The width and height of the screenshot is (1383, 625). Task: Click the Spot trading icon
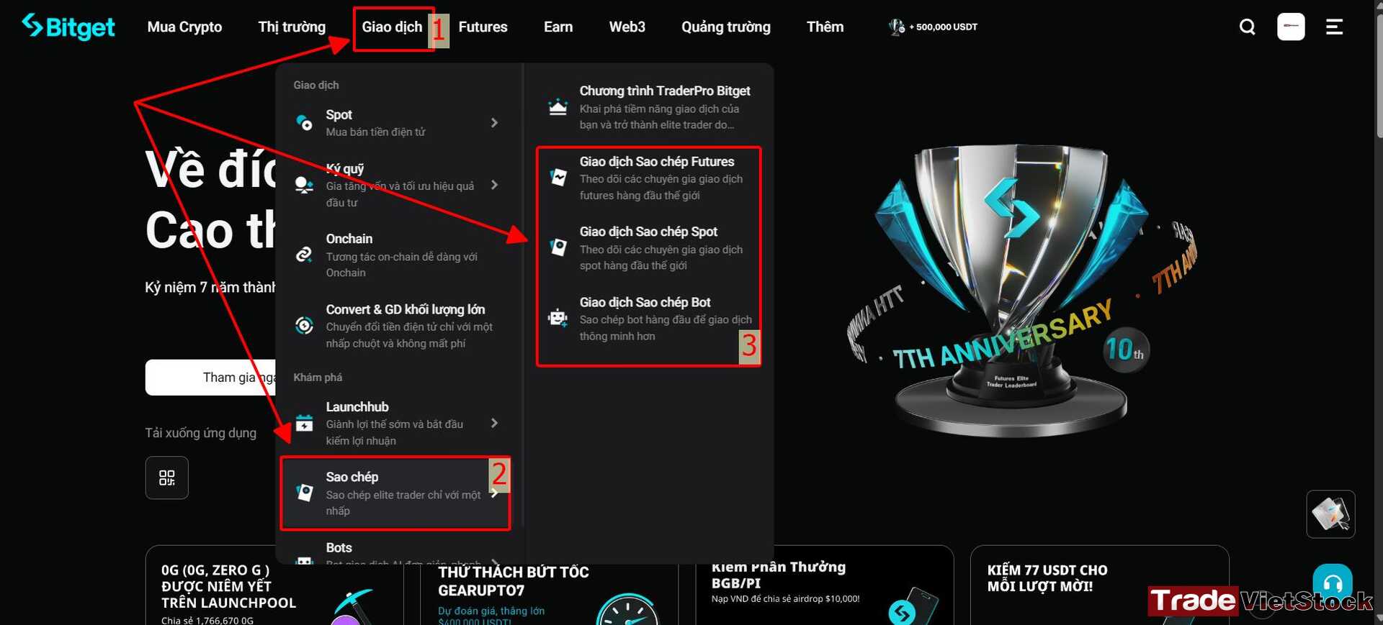point(304,123)
